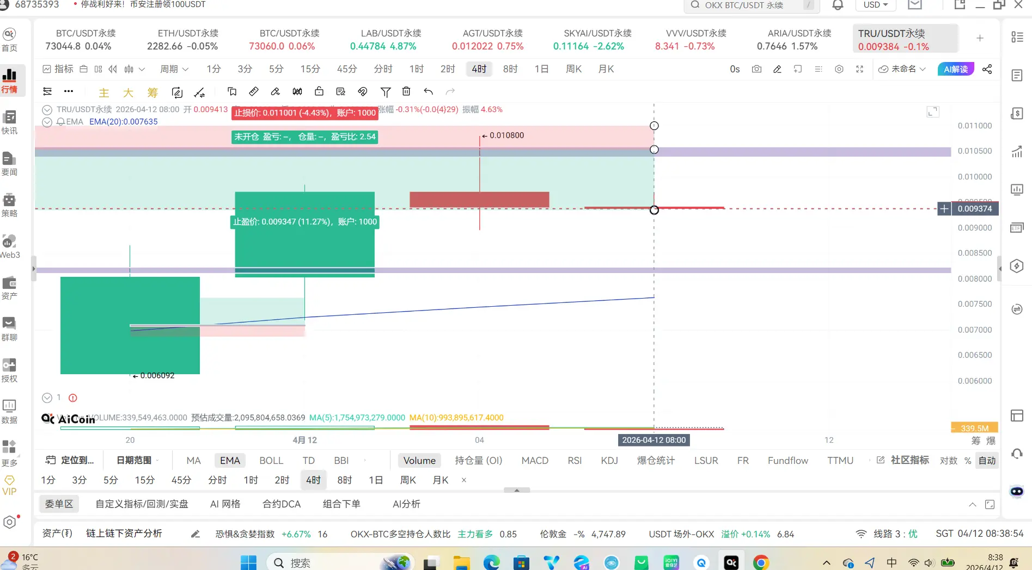Screen dimensions: 1032x570
Task: Enable the MACD sub-indicator
Action: [535, 460]
